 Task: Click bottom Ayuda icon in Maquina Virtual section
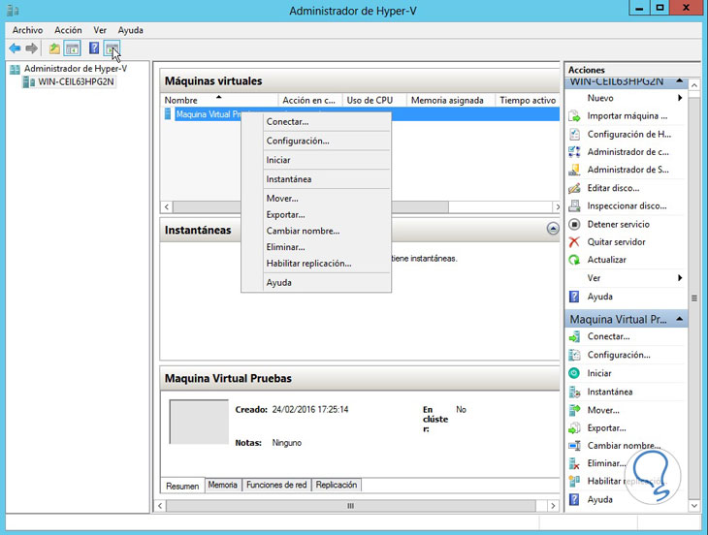click(x=574, y=500)
